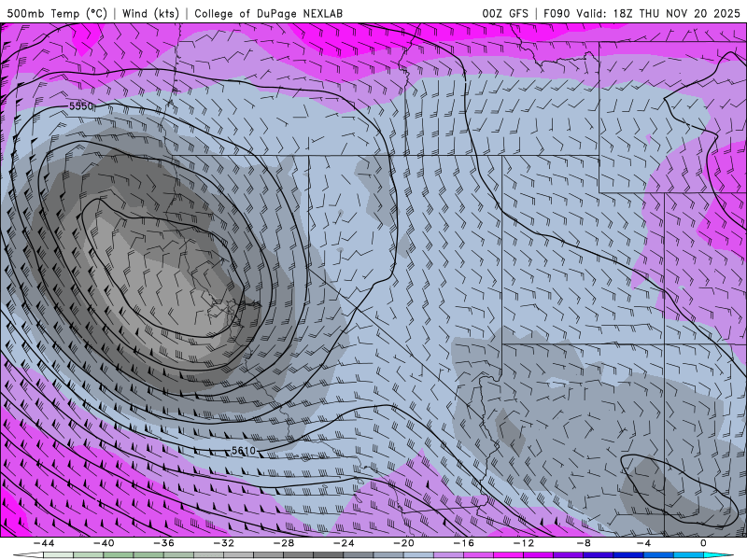Click the -12 colorbar tick label
The height and width of the screenshot is (560, 747).
tap(524, 543)
